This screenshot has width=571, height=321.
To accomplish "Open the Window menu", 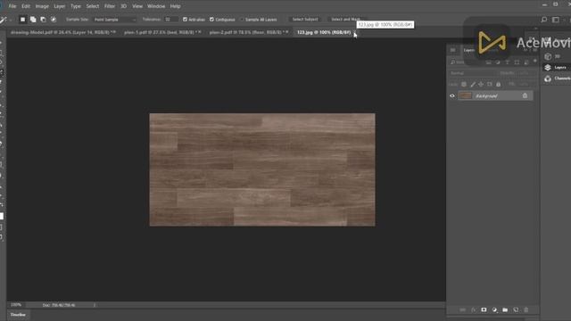I will point(156,6).
